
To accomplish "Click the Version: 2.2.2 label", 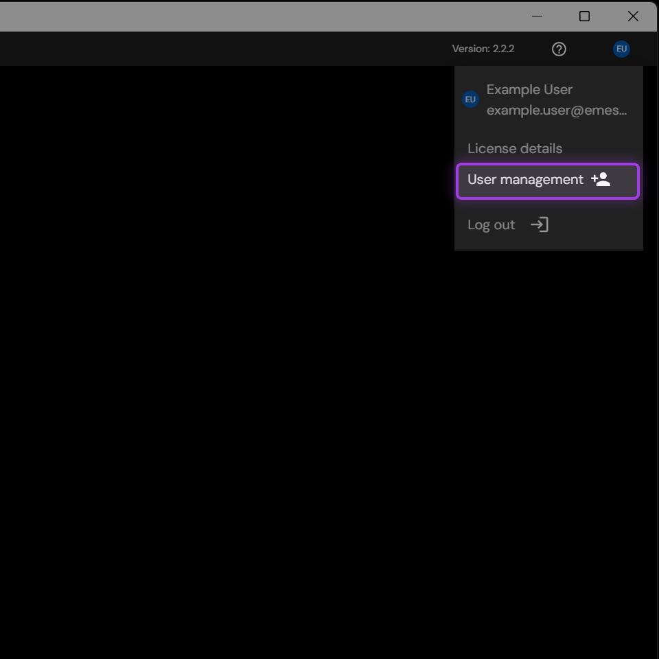I will pos(483,49).
